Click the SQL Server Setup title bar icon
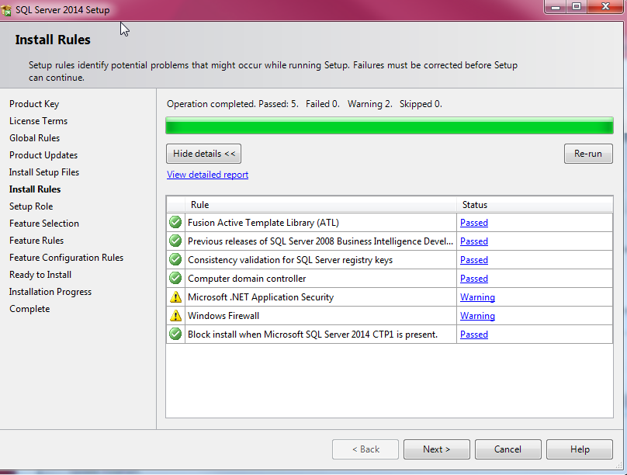The width and height of the screenshot is (627, 475). [x=6, y=10]
